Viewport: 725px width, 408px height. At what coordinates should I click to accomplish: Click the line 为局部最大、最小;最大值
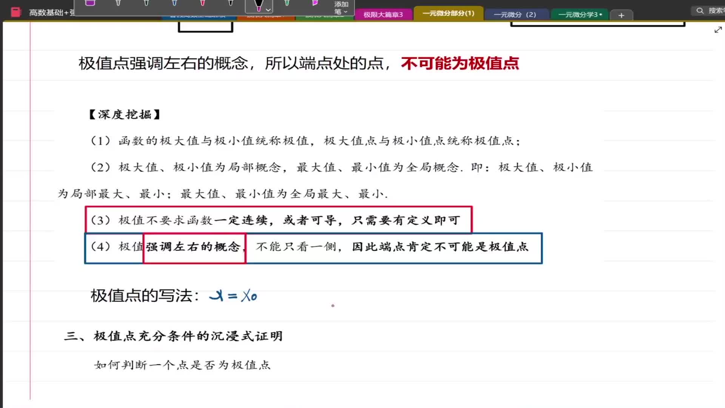(223, 194)
